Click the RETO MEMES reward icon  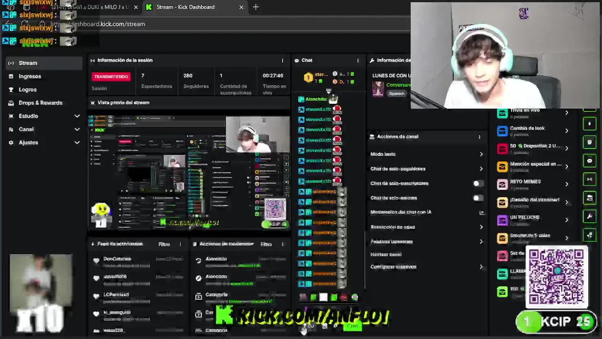pyautogui.click(x=502, y=185)
